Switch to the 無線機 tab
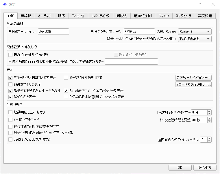This screenshot has width=220, height=174. coord(26,16)
